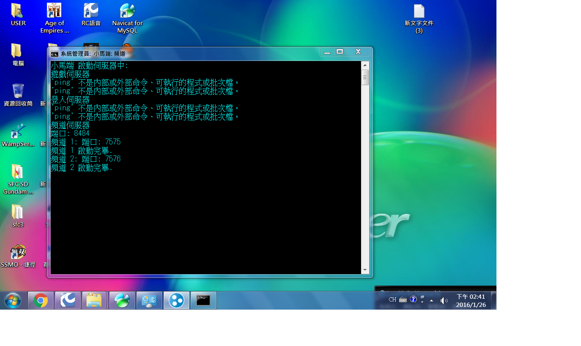Image resolution: width=581 pixels, height=346 pixels.
Task: Show hidden system tray icons
Action: [431, 300]
